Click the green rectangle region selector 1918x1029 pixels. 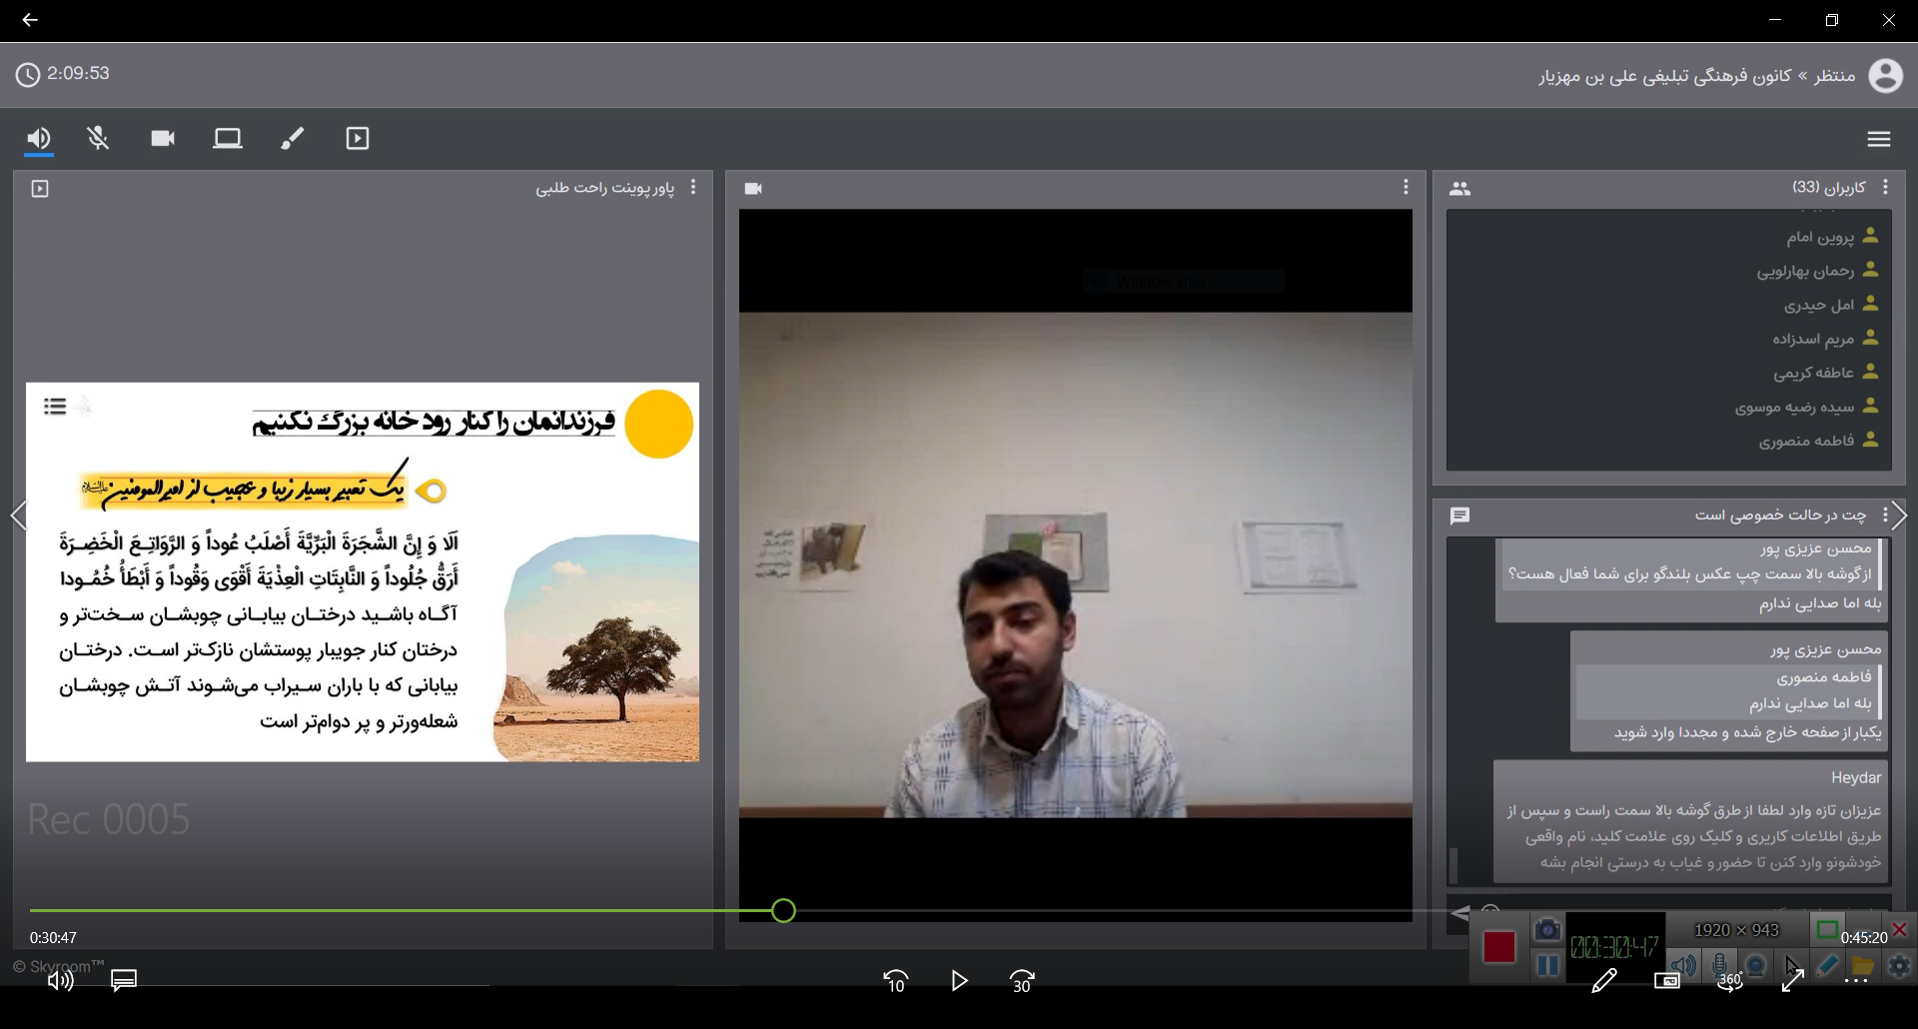(x=1827, y=930)
